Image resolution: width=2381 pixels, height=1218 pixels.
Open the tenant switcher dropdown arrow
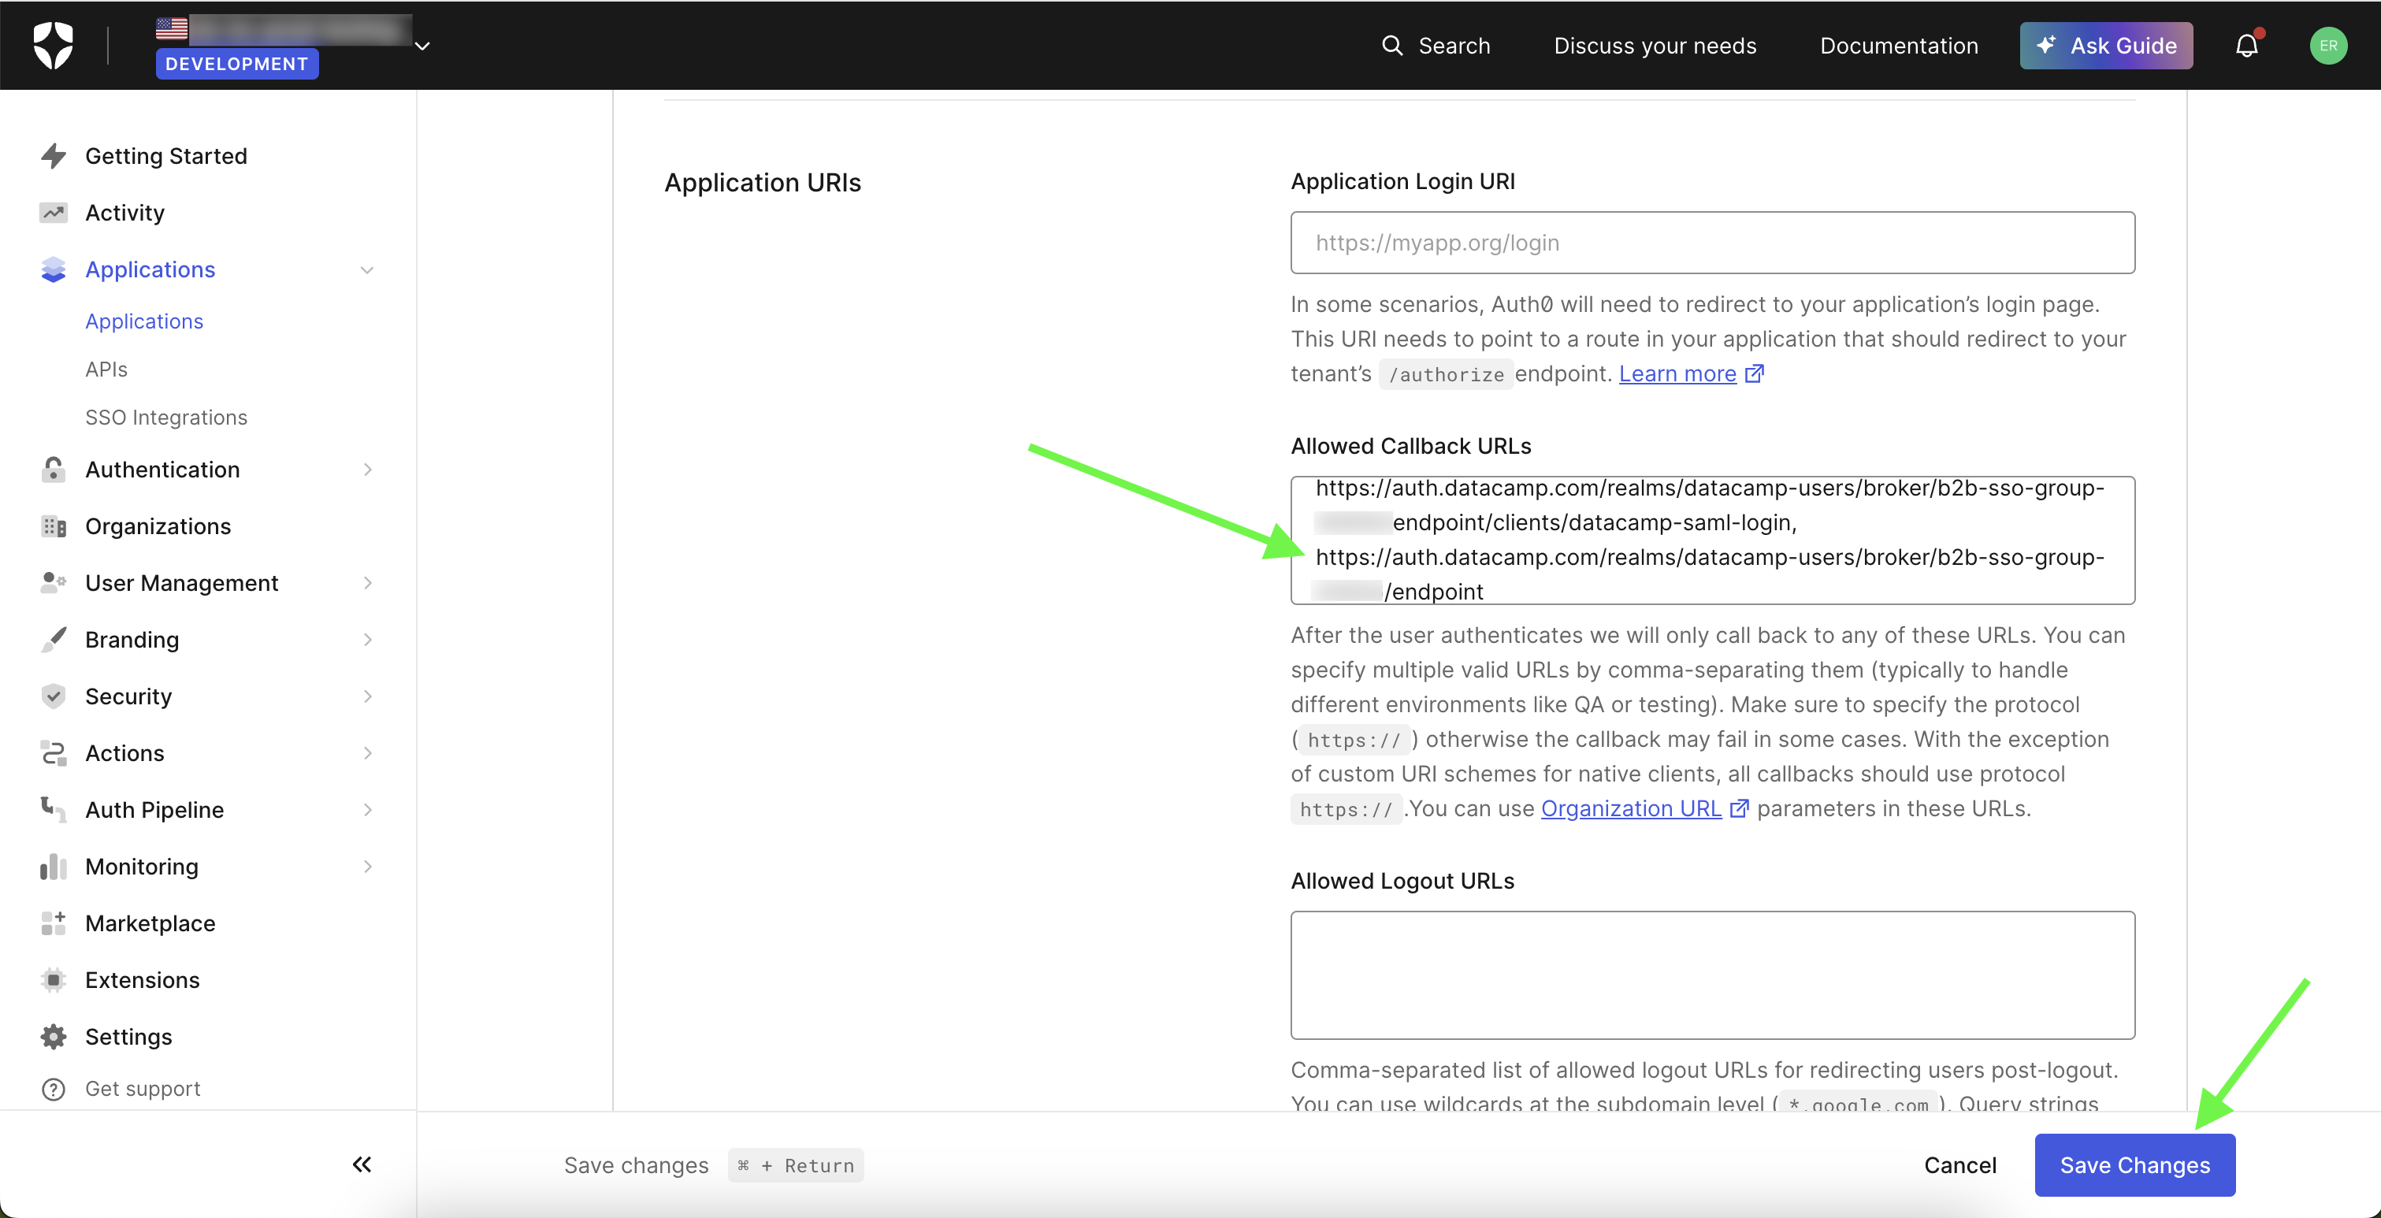(422, 45)
